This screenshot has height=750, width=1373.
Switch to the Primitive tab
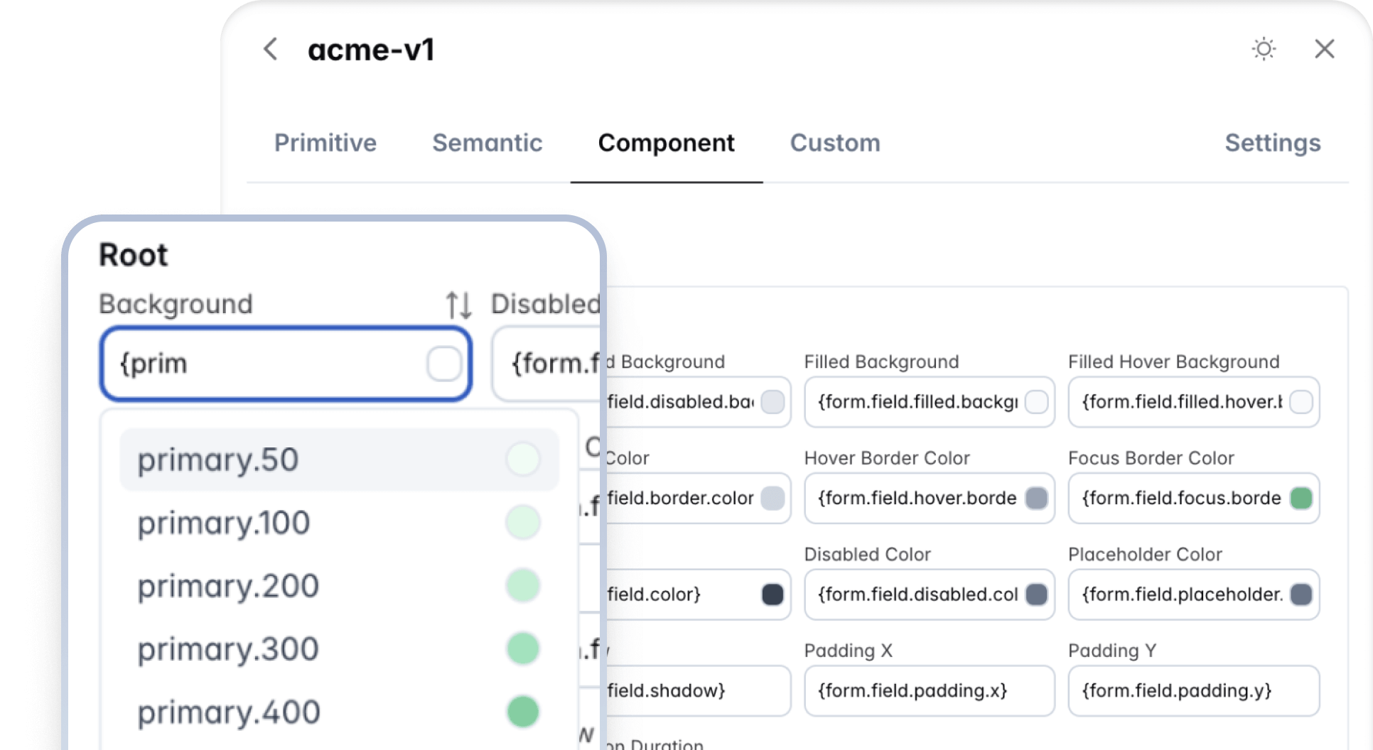[x=325, y=143]
